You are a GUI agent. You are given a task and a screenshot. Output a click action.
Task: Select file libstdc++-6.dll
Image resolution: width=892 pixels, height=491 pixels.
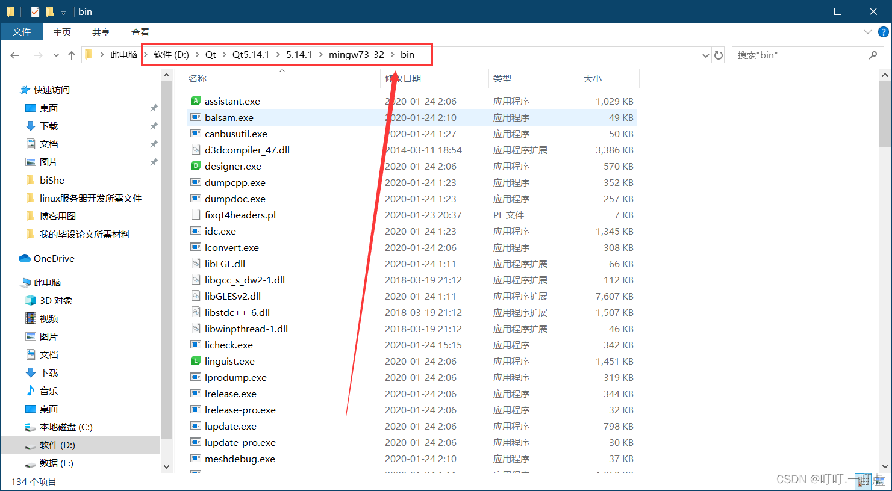tap(237, 313)
